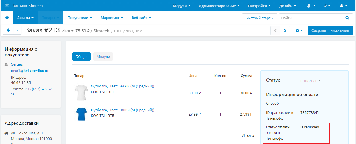Click the Цена column header

(193, 76)
